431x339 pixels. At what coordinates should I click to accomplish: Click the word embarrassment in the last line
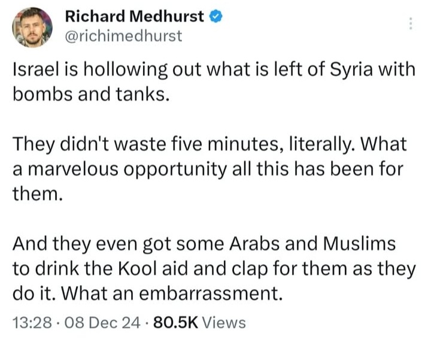pos(211,293)
